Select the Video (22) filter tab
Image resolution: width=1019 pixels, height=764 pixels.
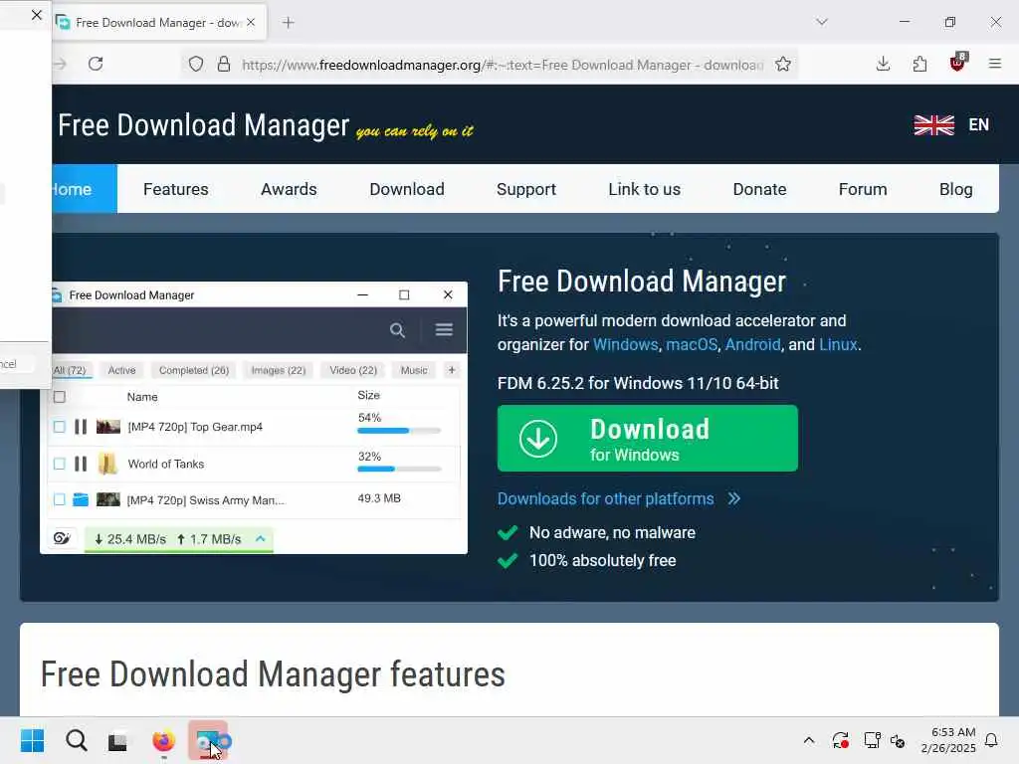coord(353,370)
